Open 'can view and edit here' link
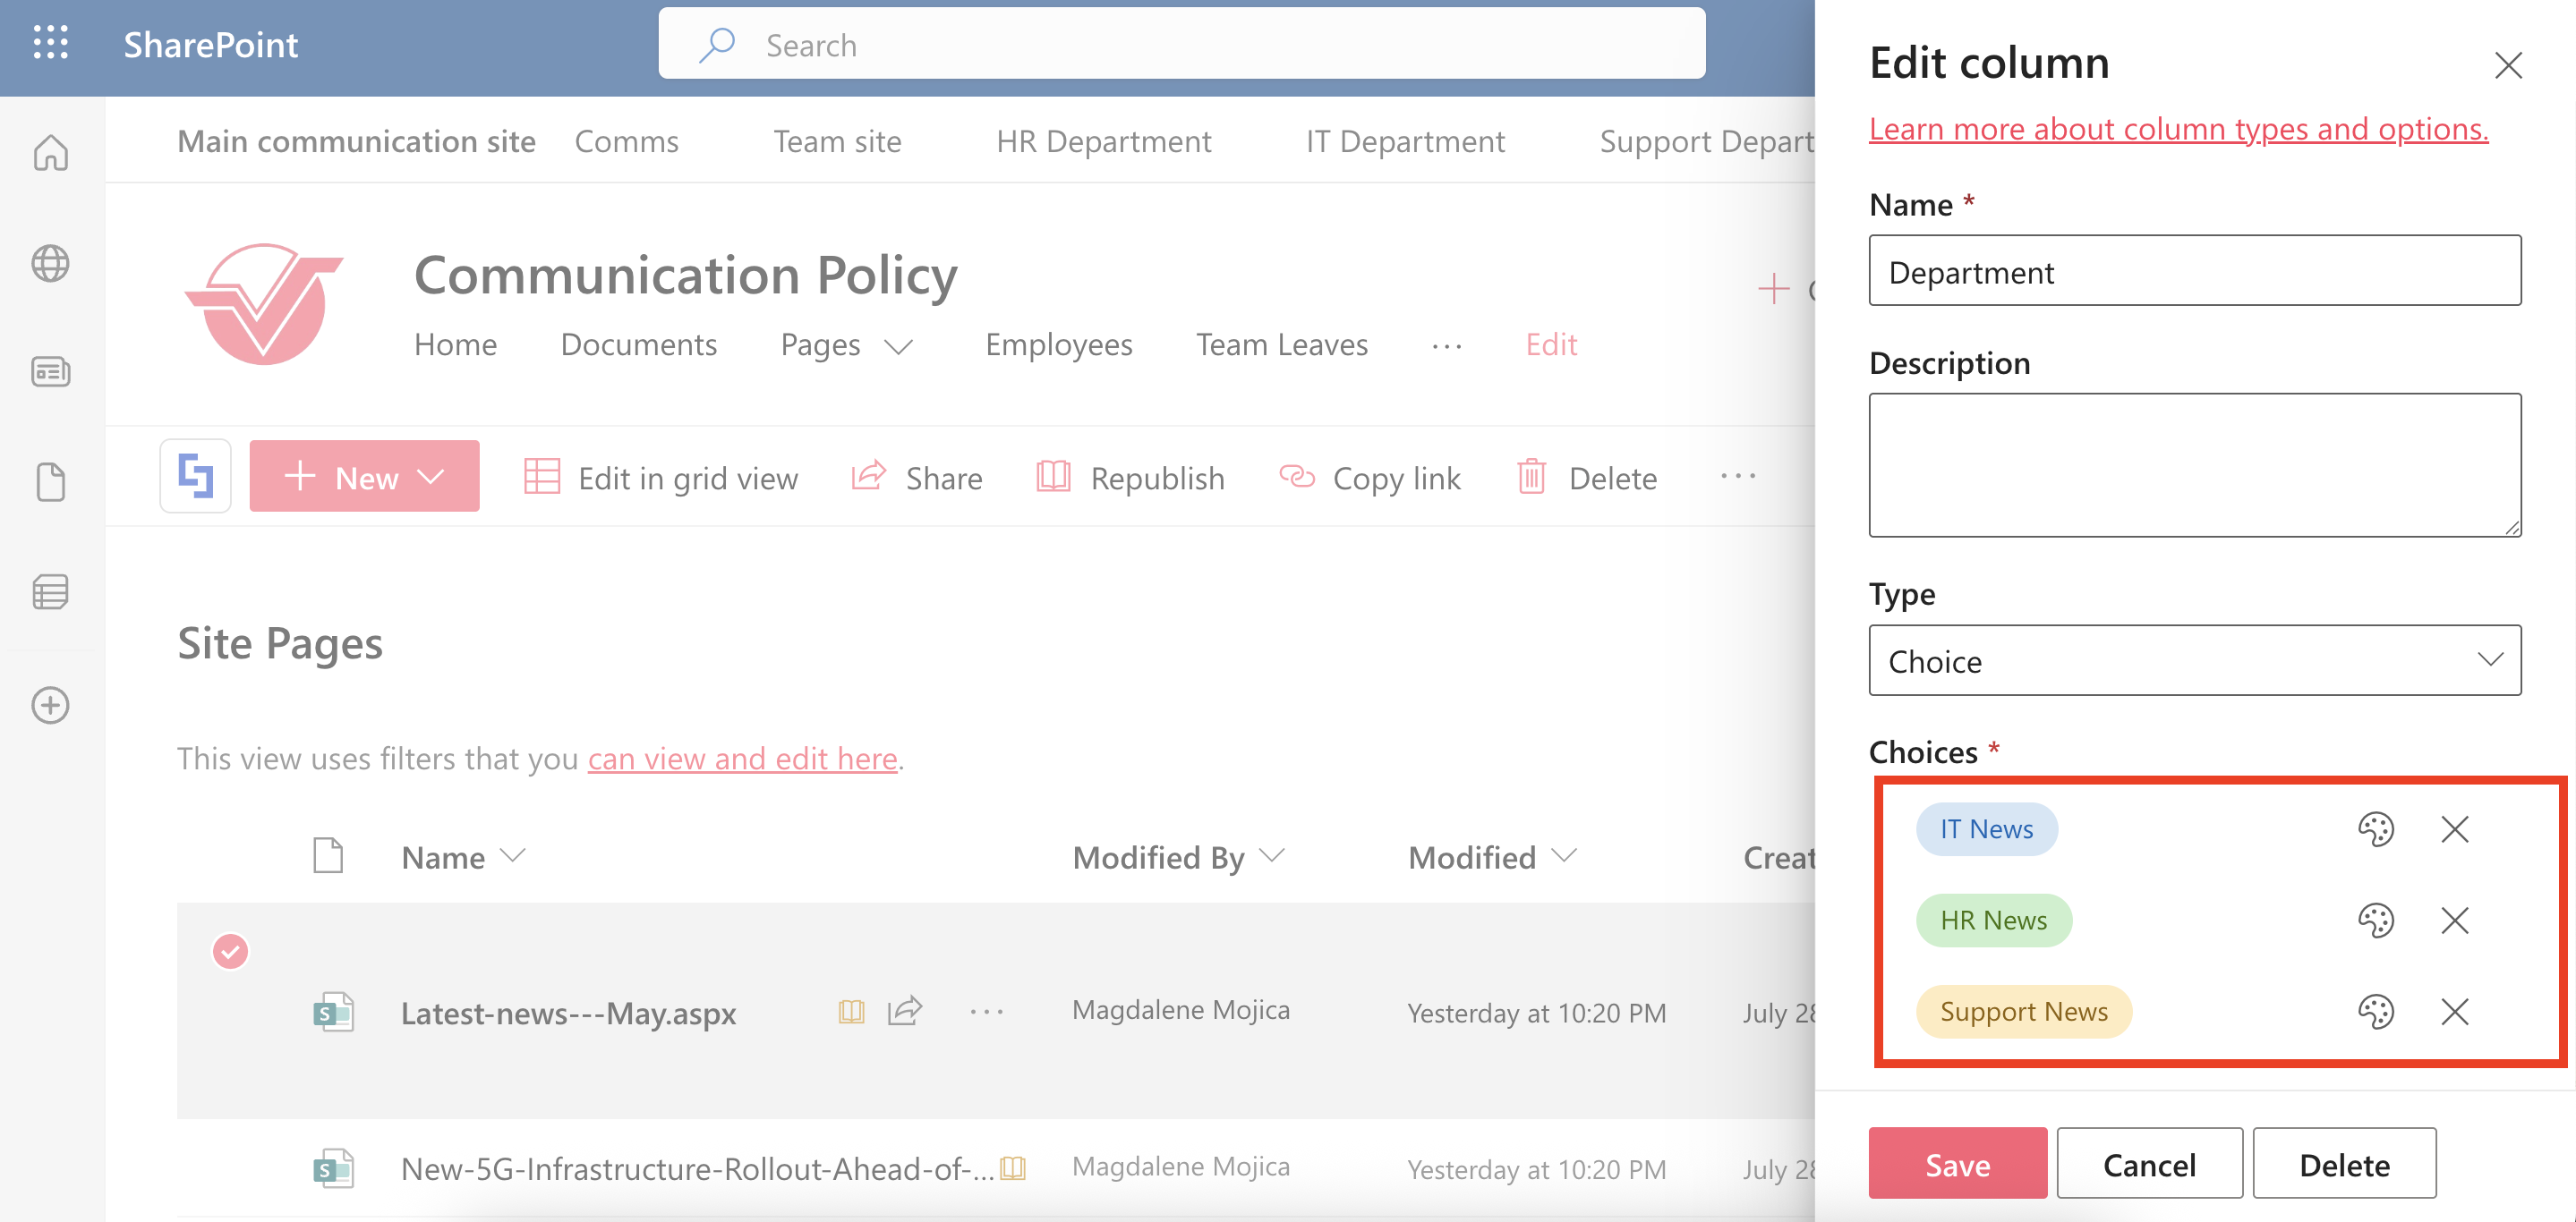 (742, 759)
